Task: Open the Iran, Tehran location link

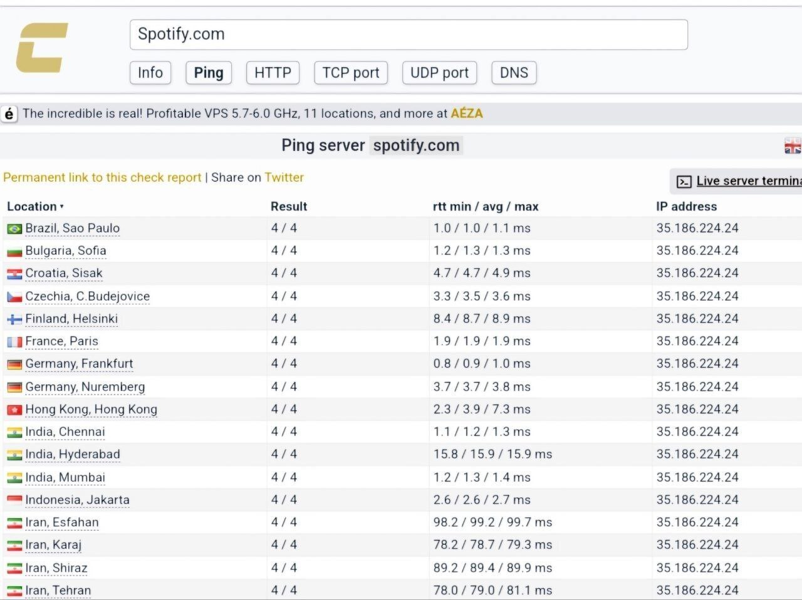Action: click(58, 591)
